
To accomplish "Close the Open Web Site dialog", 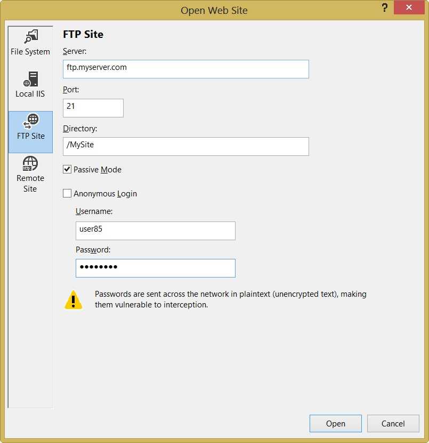I will click(x=409, y=8).
